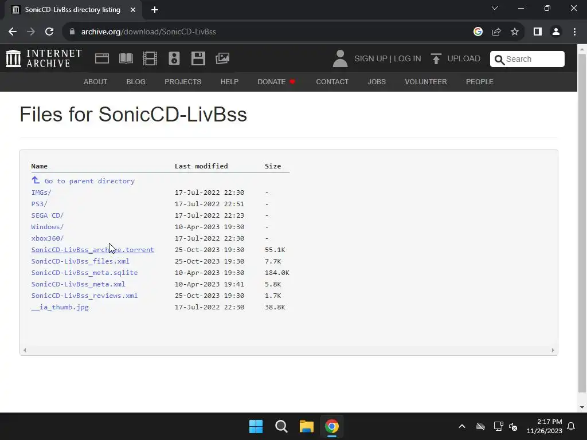Click the LOG IN link
587x440 pixels.
coord(408,59)
